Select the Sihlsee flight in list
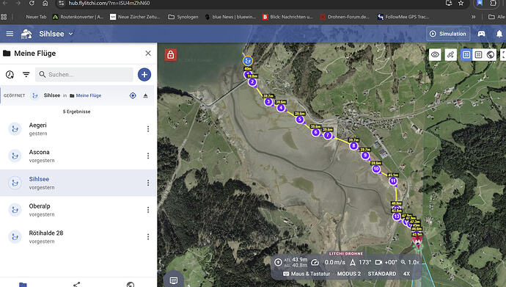This screenshot has height=287, width=506. 78,183
